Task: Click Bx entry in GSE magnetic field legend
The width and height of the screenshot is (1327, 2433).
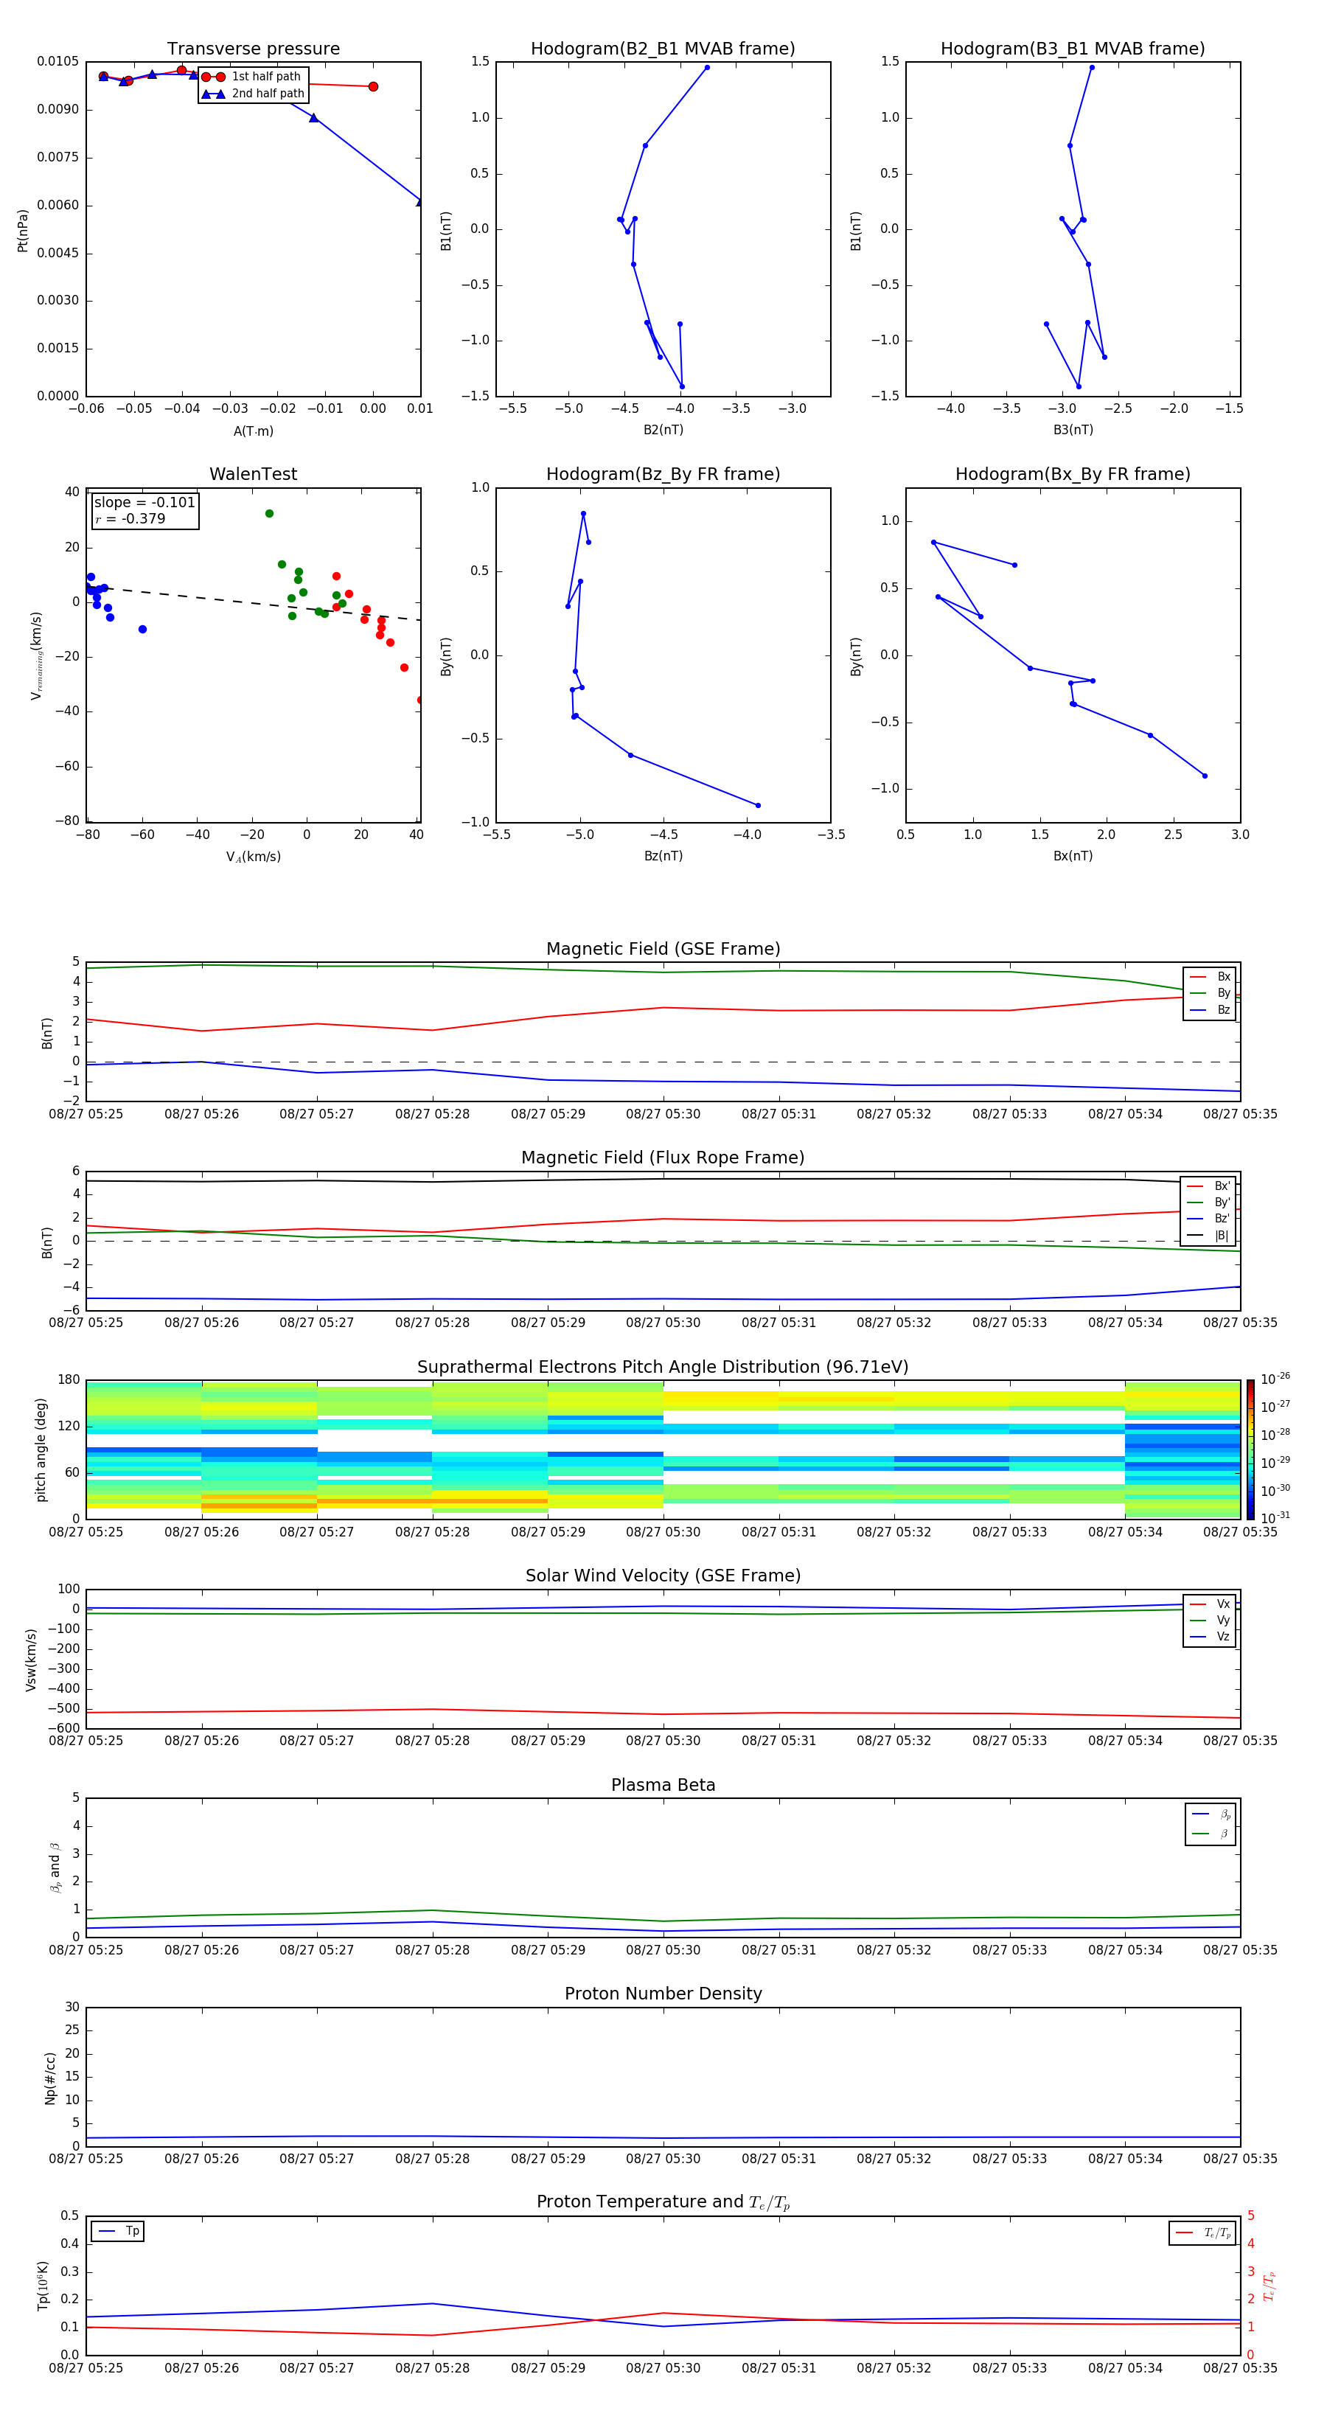Action: [x=1211, y=977]
